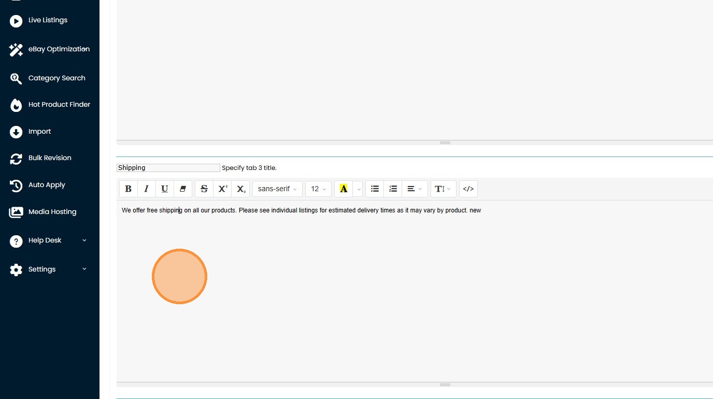Open the font size 12 dropdown

click(318, 189)
